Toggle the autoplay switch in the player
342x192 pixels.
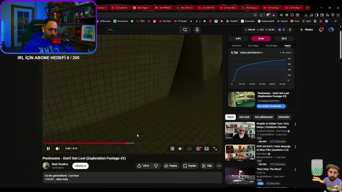click(x=180, y=149)
